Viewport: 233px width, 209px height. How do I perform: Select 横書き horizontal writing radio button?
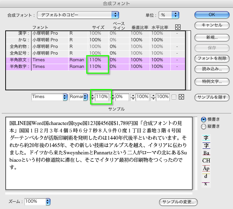point(203,119)
